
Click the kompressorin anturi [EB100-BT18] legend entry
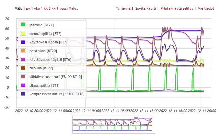[x=57, y=94]
